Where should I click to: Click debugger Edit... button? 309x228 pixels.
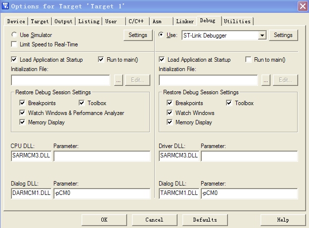click(285, 80)
